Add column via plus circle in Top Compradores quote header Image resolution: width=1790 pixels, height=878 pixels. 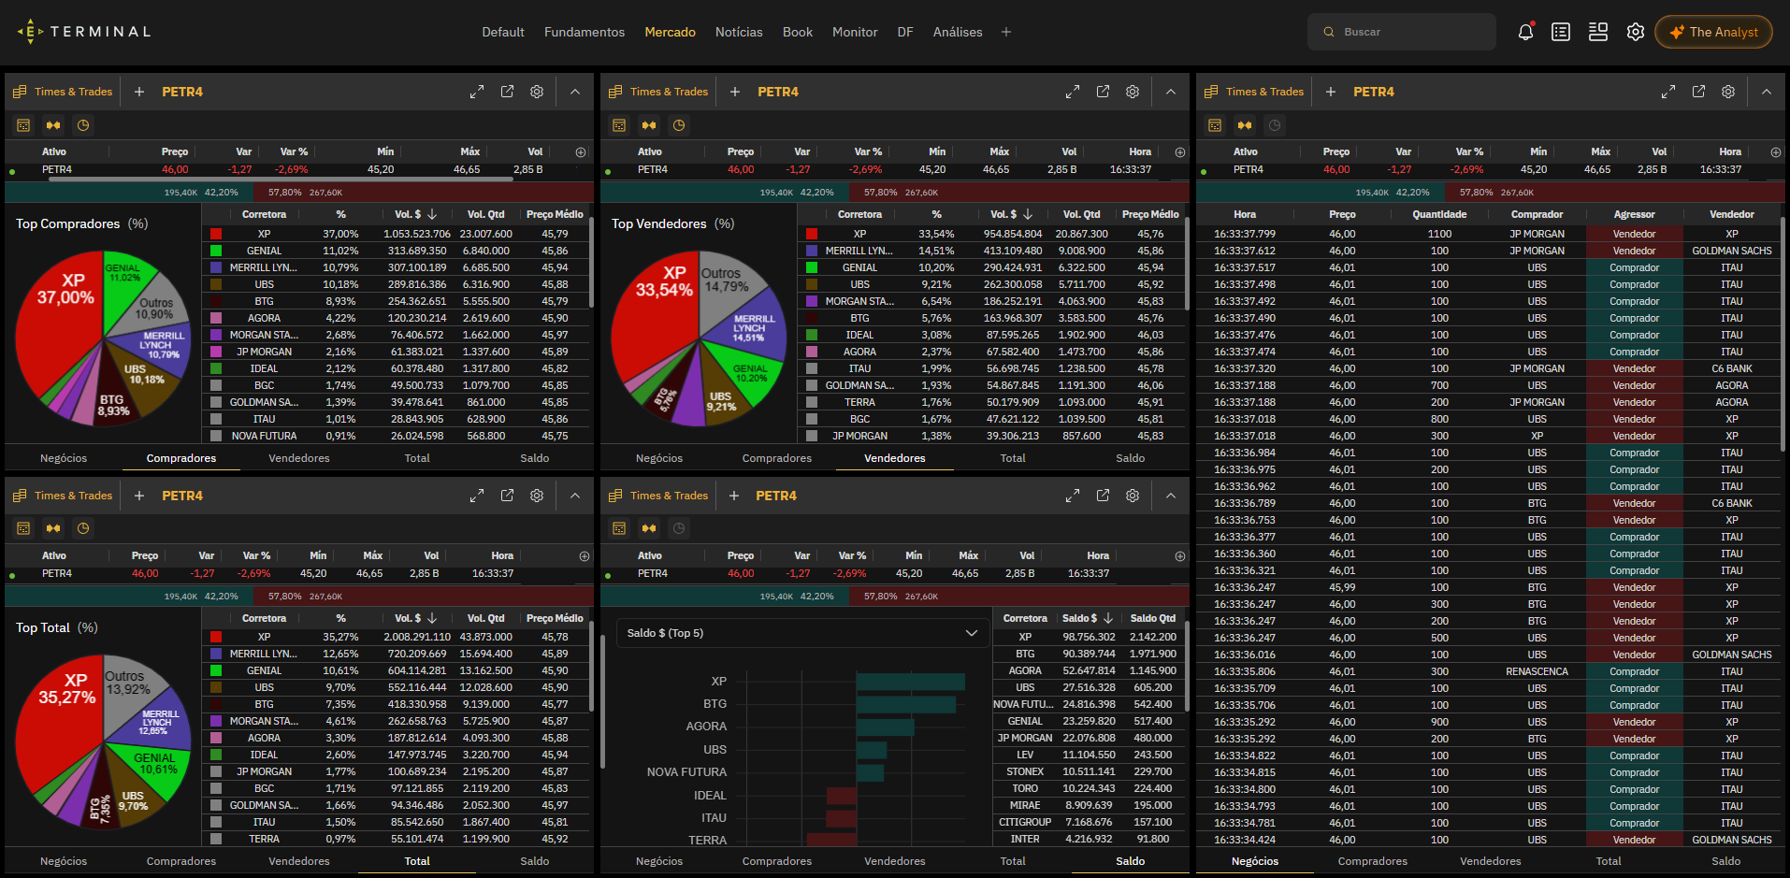(581, 151)
